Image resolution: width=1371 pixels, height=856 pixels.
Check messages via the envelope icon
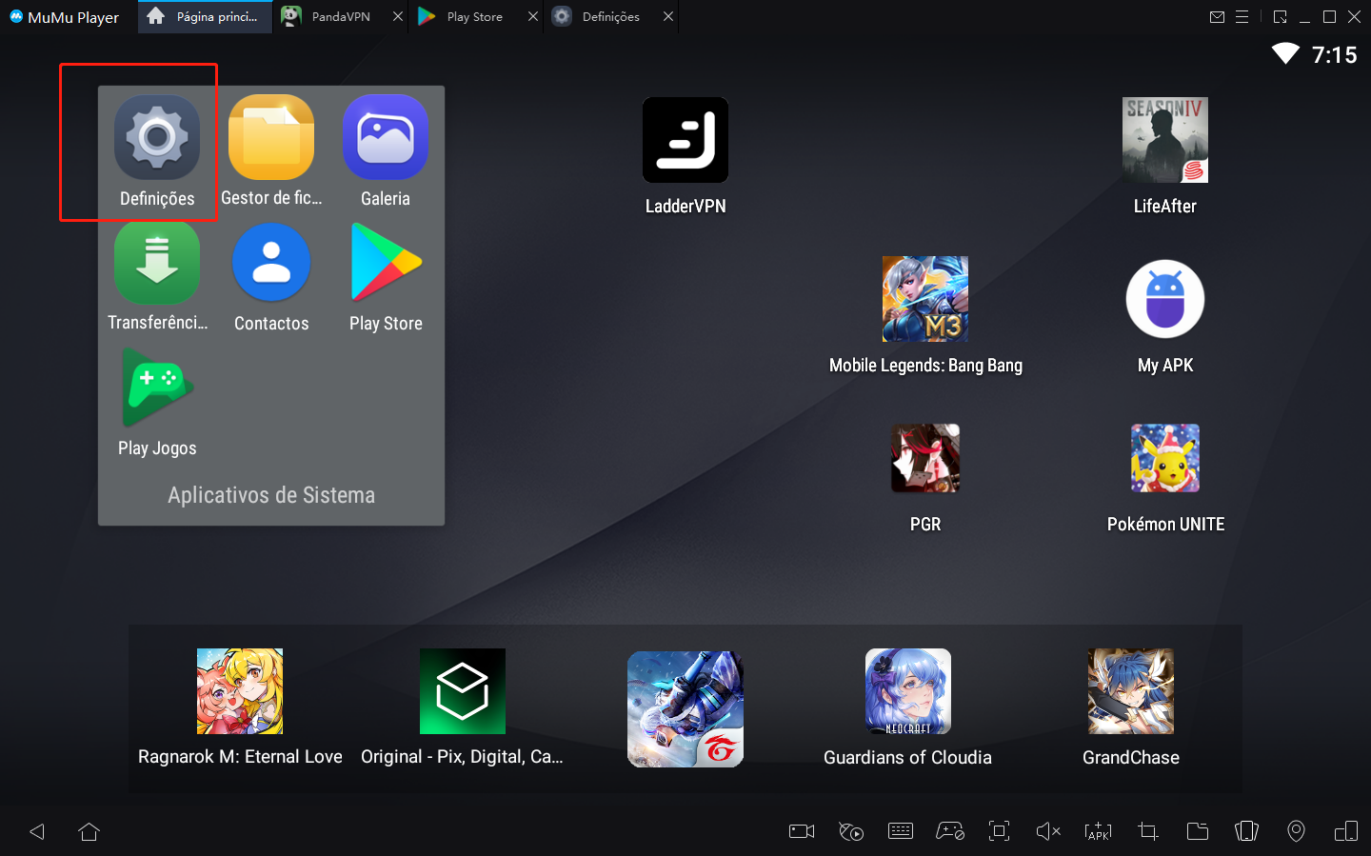click(1217, 16)
